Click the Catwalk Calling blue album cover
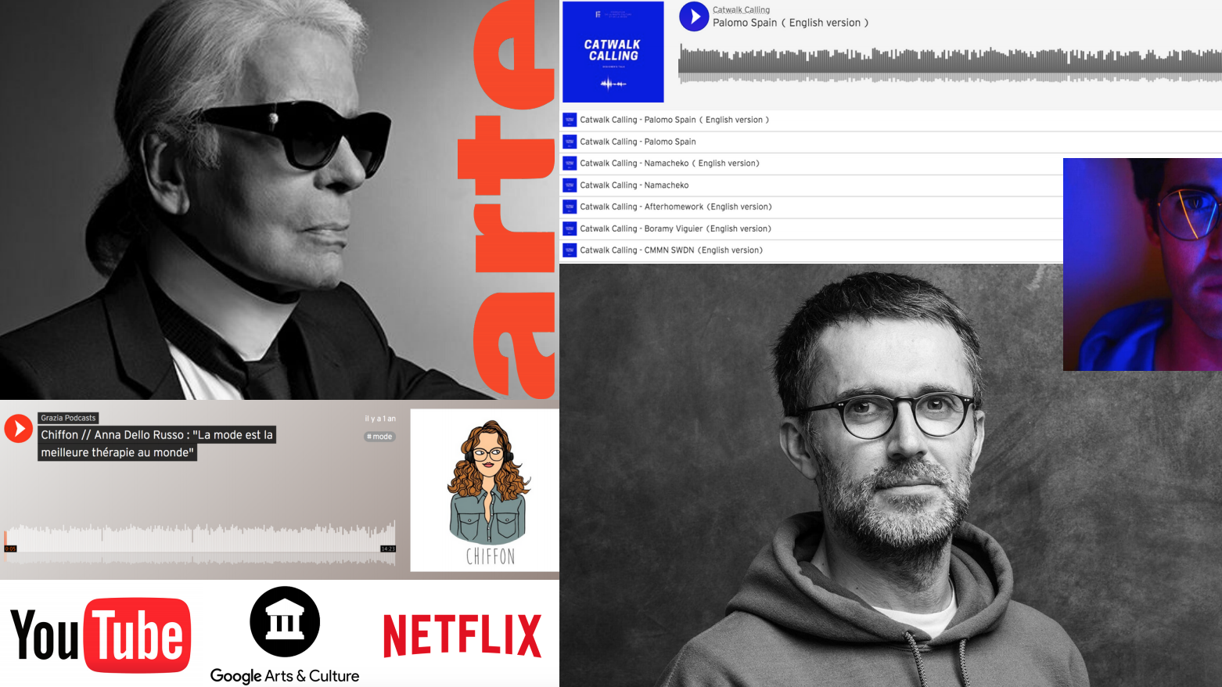This screenshot has height=687, width=1222. (613, 52)
